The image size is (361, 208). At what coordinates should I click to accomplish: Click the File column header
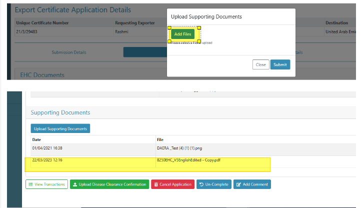point(160,139)
